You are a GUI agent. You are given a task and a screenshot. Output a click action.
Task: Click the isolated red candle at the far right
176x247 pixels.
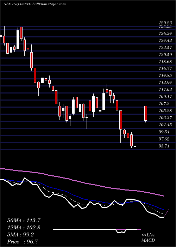146,113
